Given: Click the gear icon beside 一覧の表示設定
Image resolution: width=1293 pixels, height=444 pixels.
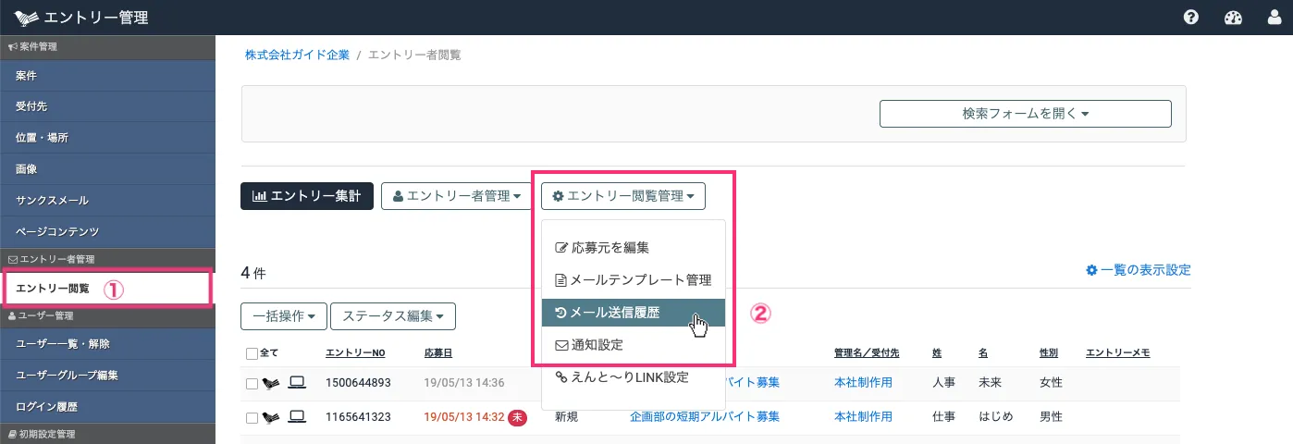Looking at the screenshot, I should [x=1091, y=270].
